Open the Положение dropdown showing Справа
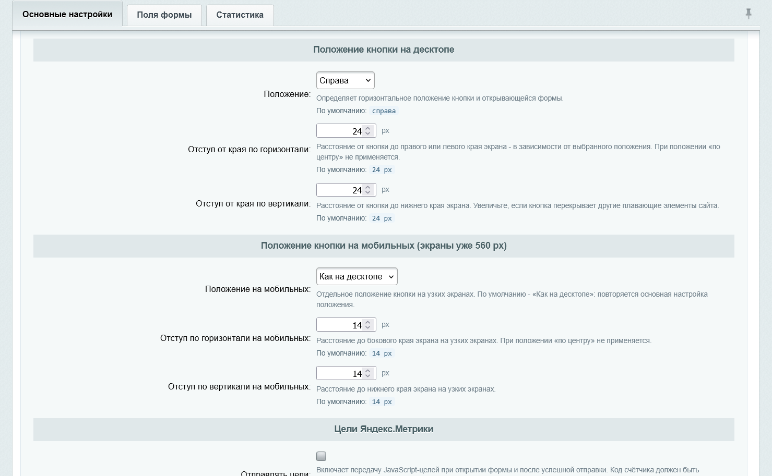This screenshot has height=476, width=772. coord(346,80)
